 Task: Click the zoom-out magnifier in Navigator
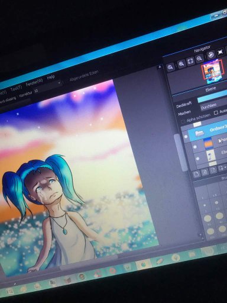[x=199, y=59]
